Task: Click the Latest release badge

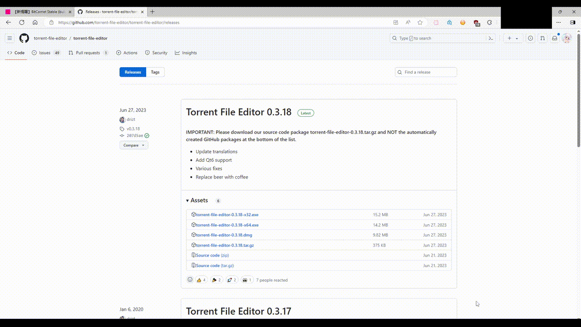Action: click(x=306, y=113)
